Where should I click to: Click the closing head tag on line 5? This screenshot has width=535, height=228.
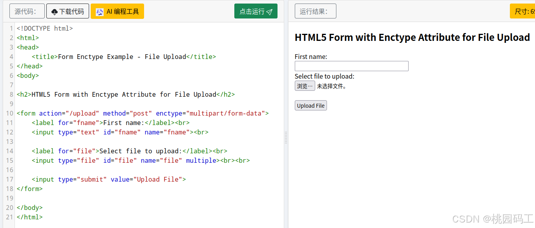click(29, 66)
